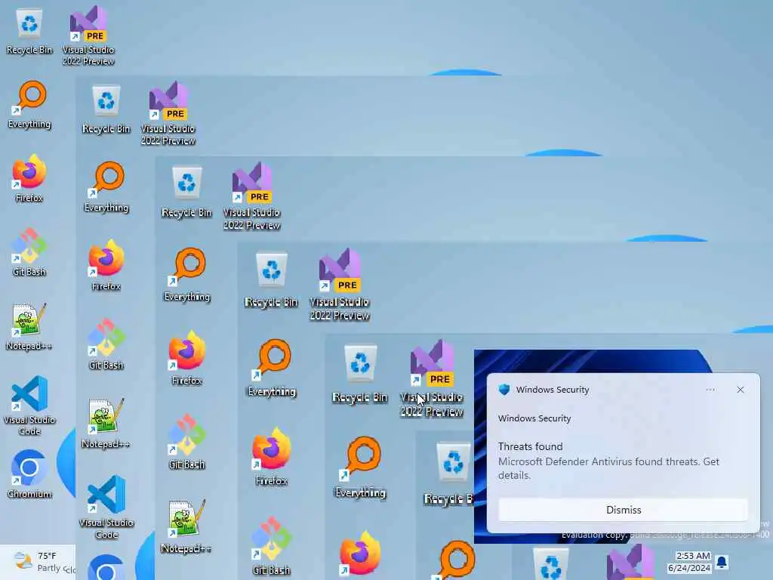Click Recycle Bin in second nested desktop
The width and height of the screenshot is (773, 580).
pyautogui.click(x=106, y=110)
